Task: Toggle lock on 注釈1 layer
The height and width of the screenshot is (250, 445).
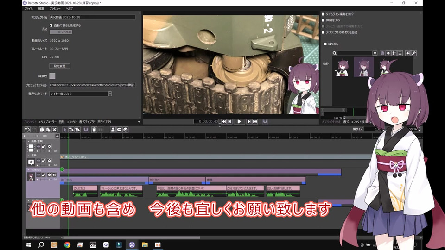Action: click(44, 161)
